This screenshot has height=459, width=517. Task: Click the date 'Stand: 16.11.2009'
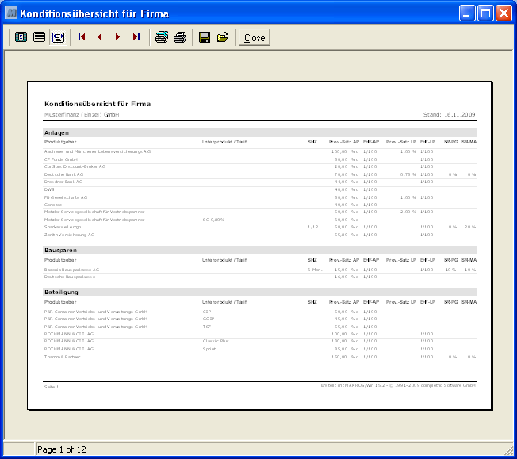coord(449,115)
